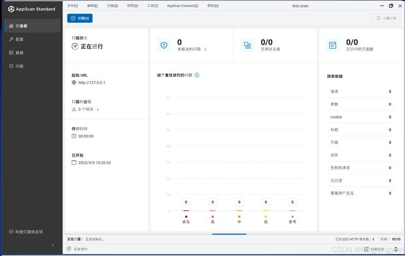Click the 高 high severity legend dot
The image size is (405, 256).
click(x=213, y=217)
